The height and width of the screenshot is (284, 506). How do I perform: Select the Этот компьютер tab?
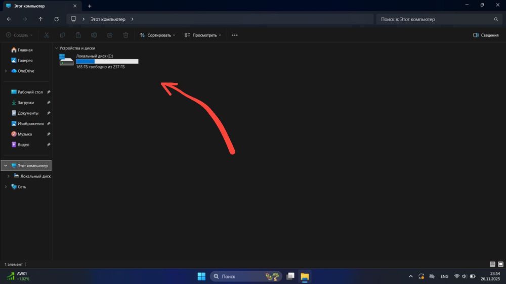pyautogui.click(x=41, y=6)
